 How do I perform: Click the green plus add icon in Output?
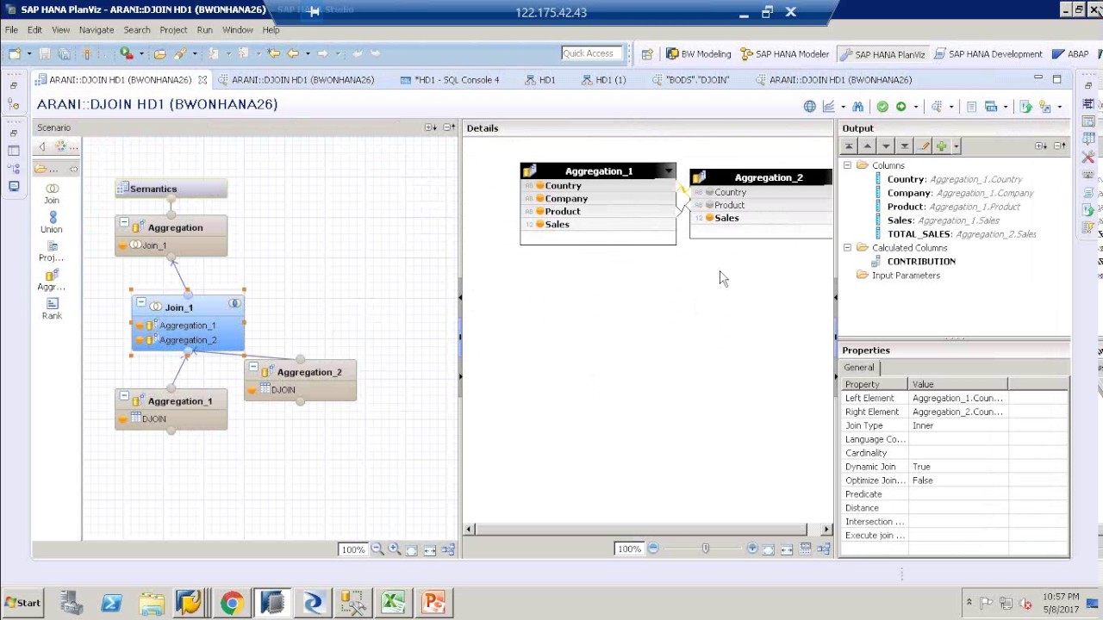[942, 146]
